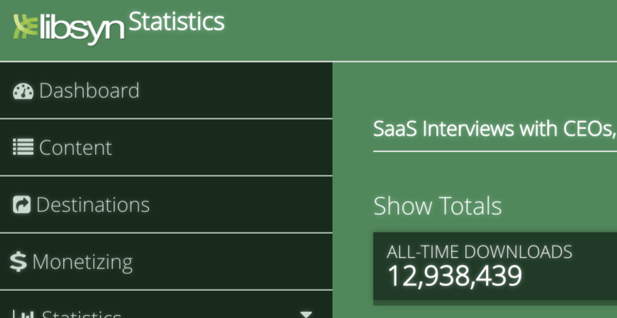Screen dimensions: 617x318
Task: Go to the Content menu label
Action: pos(75,147)
